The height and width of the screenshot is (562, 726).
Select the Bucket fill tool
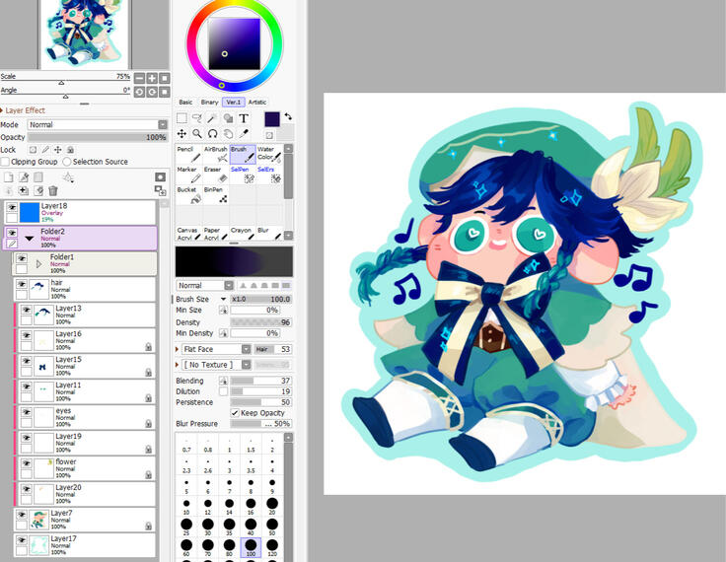coord(189,195)
